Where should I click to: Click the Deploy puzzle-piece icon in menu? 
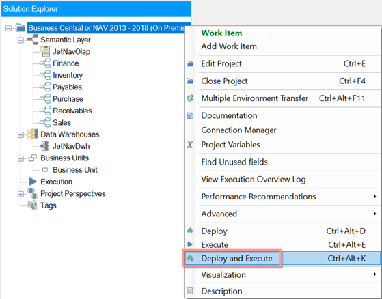(190, 231)
